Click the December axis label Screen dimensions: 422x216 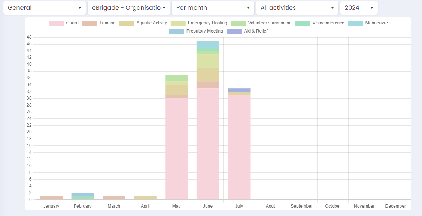pos(396,206)
